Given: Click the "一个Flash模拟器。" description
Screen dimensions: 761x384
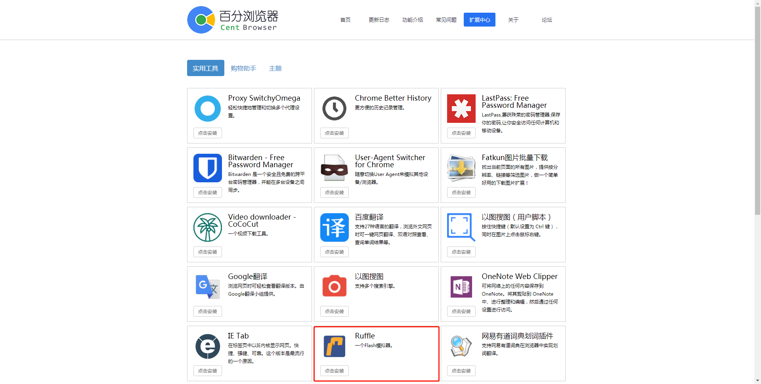Looking at the screenshot, I should [373, 346].
